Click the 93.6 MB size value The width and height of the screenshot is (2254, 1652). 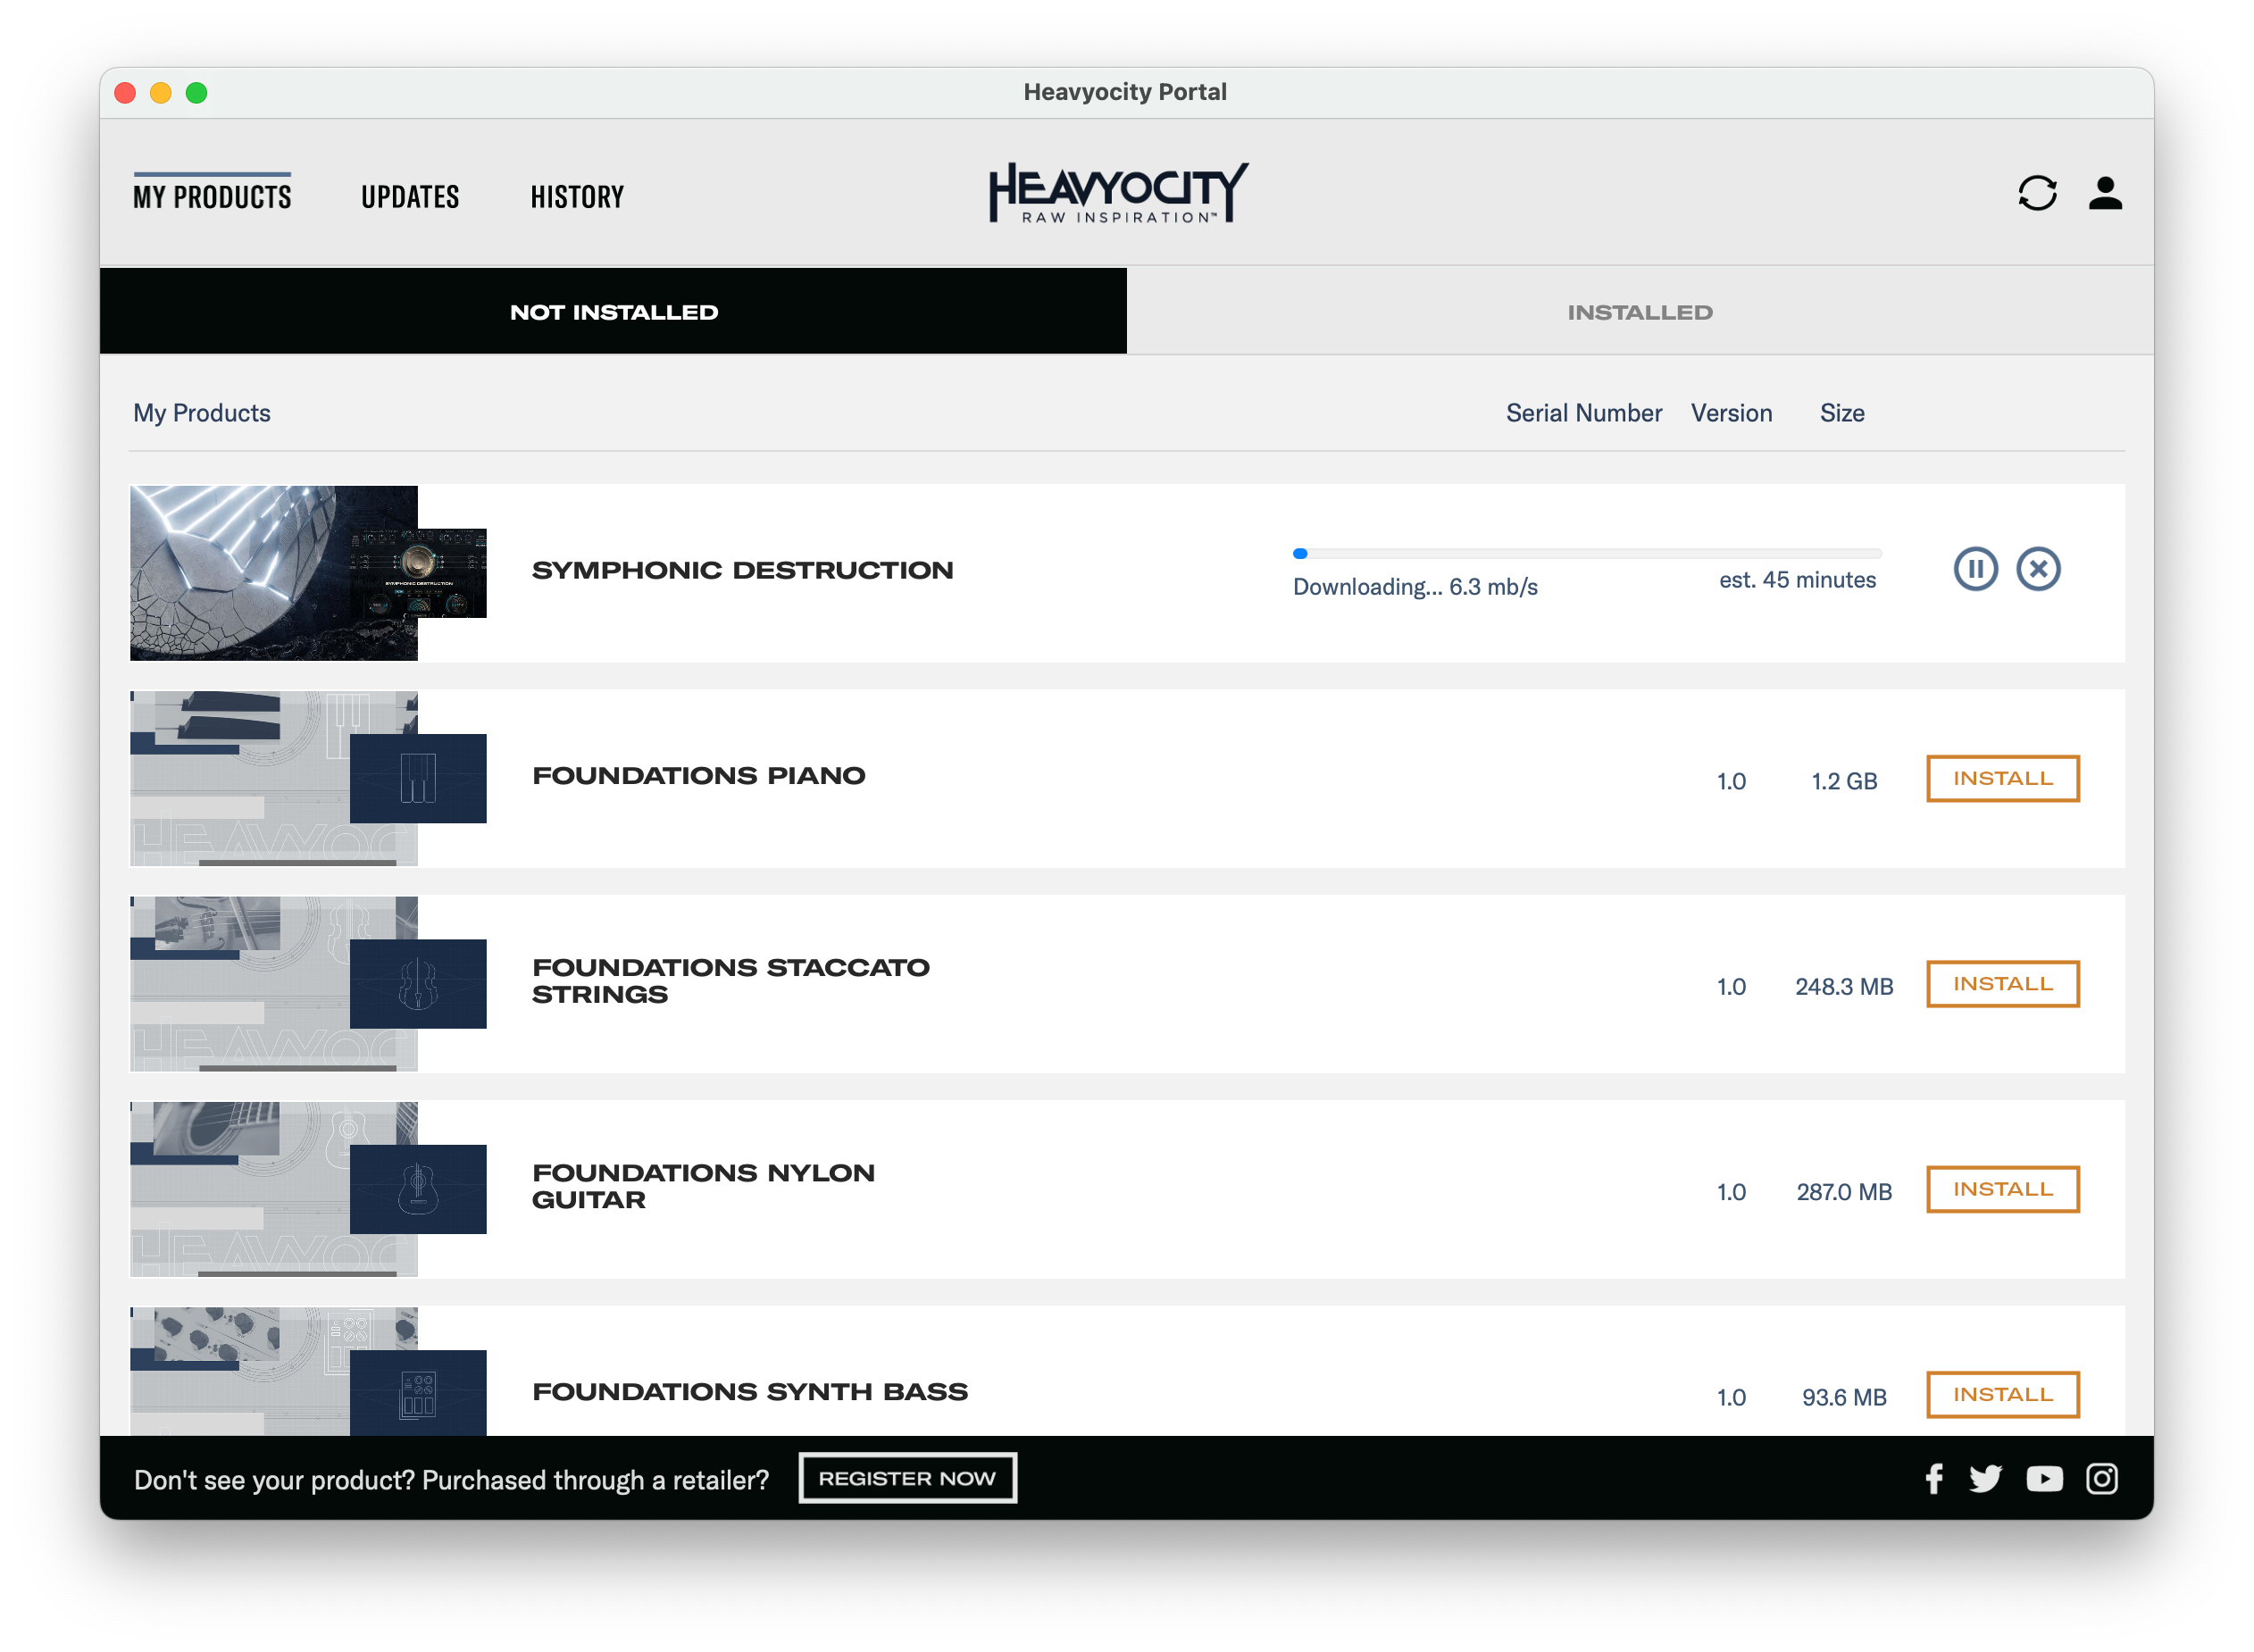click(1844, 1397)
